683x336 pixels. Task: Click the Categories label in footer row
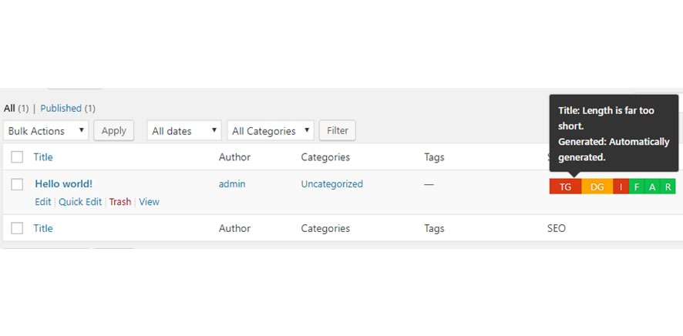tap(325, 228)
